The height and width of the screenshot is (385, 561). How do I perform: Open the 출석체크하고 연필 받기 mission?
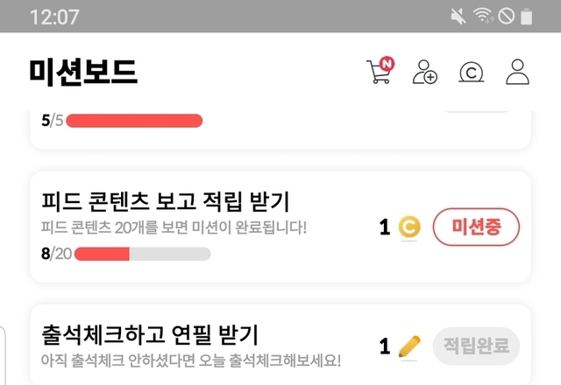(149, 333)
